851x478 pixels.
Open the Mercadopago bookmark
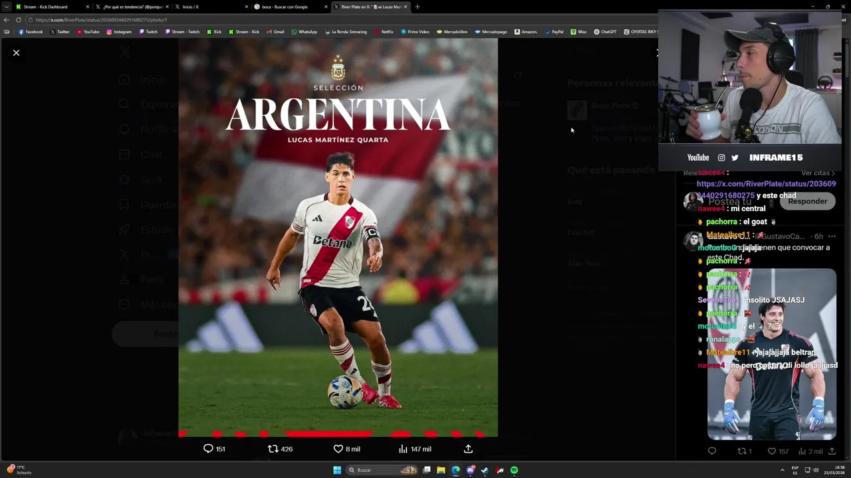pyautogui.click(x=491, y=32)
